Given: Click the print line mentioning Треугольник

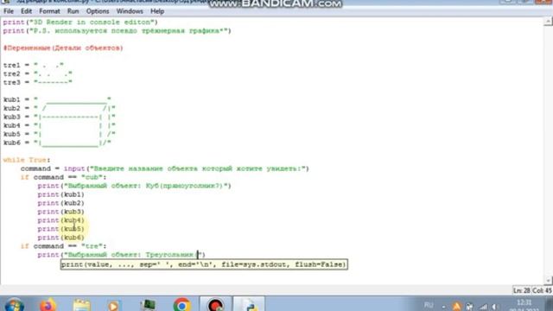Looking at the screenshot, I should tap(121, 255).
